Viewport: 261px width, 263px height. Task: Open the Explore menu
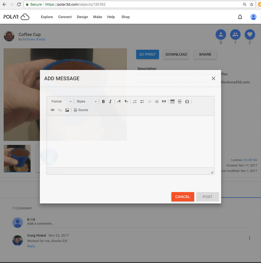point(47,17)
